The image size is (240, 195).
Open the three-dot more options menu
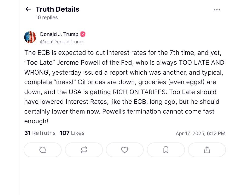point(217,10)
